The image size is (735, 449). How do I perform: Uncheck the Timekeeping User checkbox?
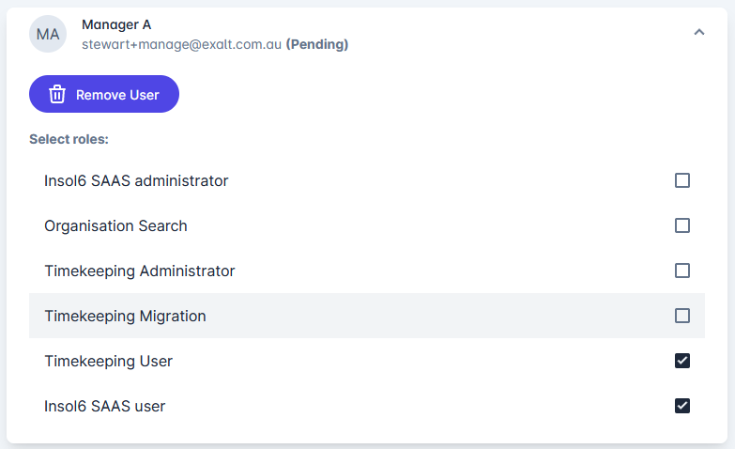point(682,361)
